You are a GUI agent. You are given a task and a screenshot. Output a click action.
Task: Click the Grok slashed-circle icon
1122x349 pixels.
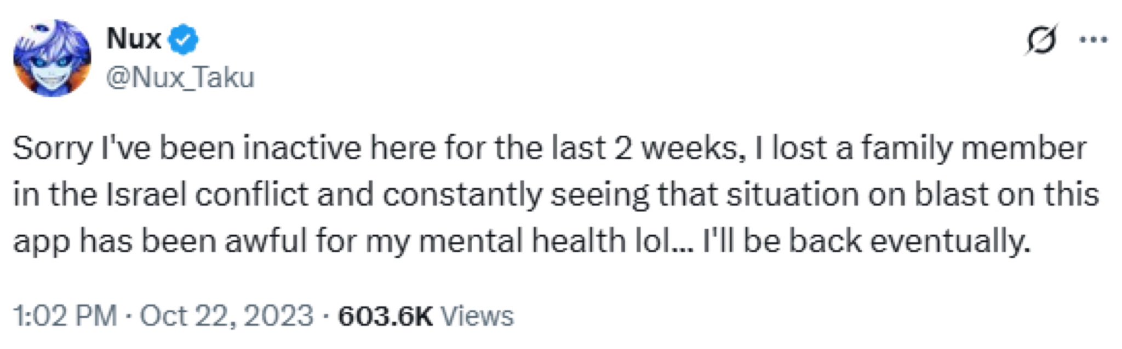pyautogui.click(x=1041, y=40)
